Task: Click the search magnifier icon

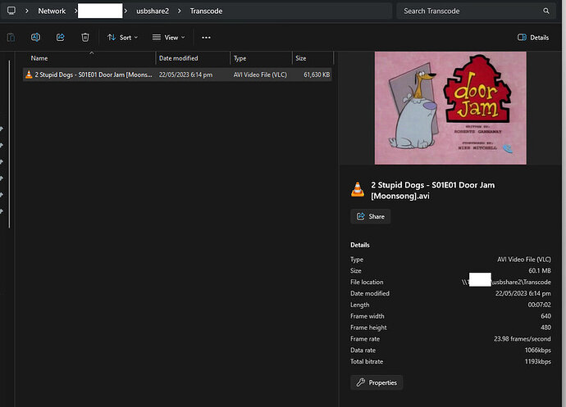Action: [546, 11]
